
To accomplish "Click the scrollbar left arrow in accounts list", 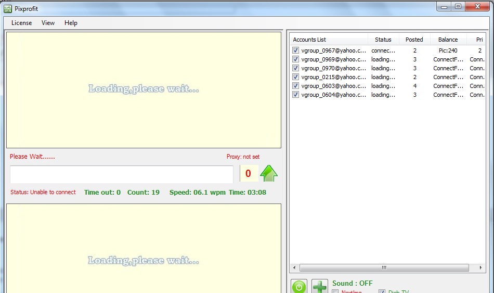I will pyautogui.click(x=294, y=268).
